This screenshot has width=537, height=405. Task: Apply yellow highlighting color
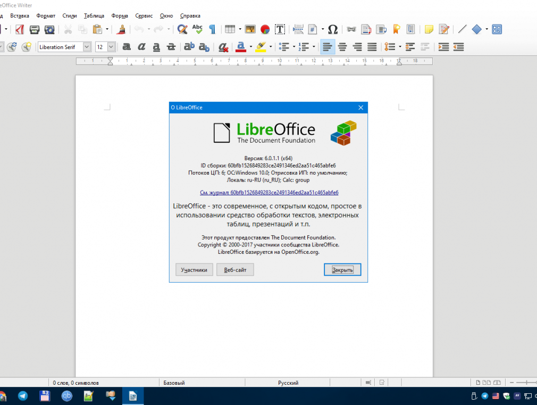pyautogui.click(x=261, y=47)
